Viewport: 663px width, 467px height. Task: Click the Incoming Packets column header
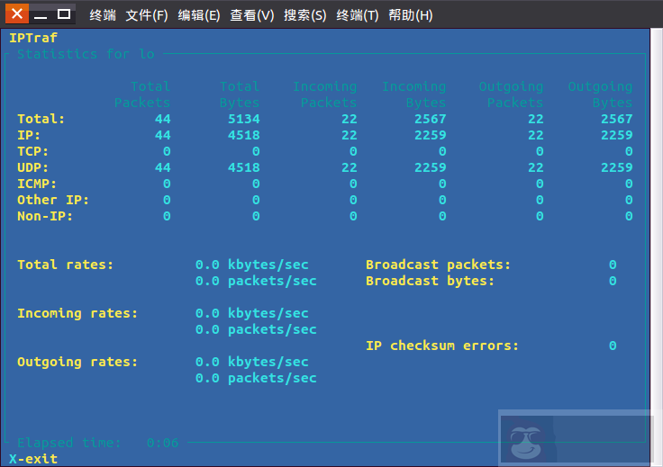pyautogui.click(x=325, y=94)
